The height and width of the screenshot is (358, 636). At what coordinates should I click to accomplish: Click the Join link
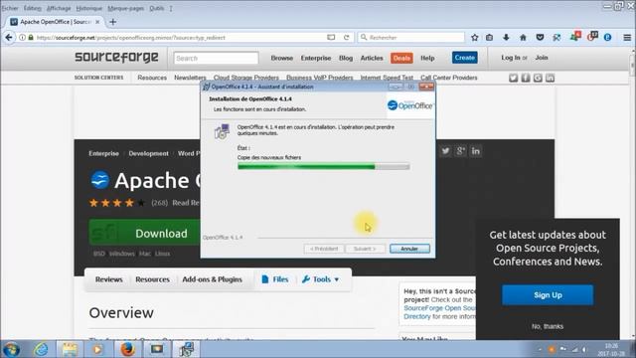(x=542, y=58)
